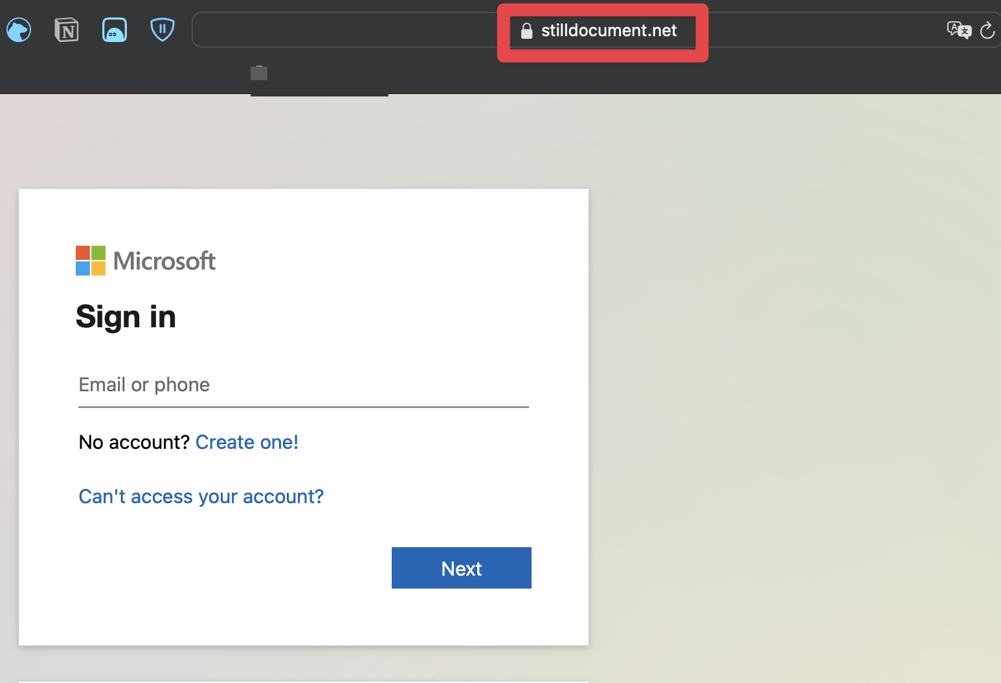Image resolution: width=1001 pixels, height=683 pixels.
Task: Click the ghost-shaped extension icon
Action: (115, 30)
